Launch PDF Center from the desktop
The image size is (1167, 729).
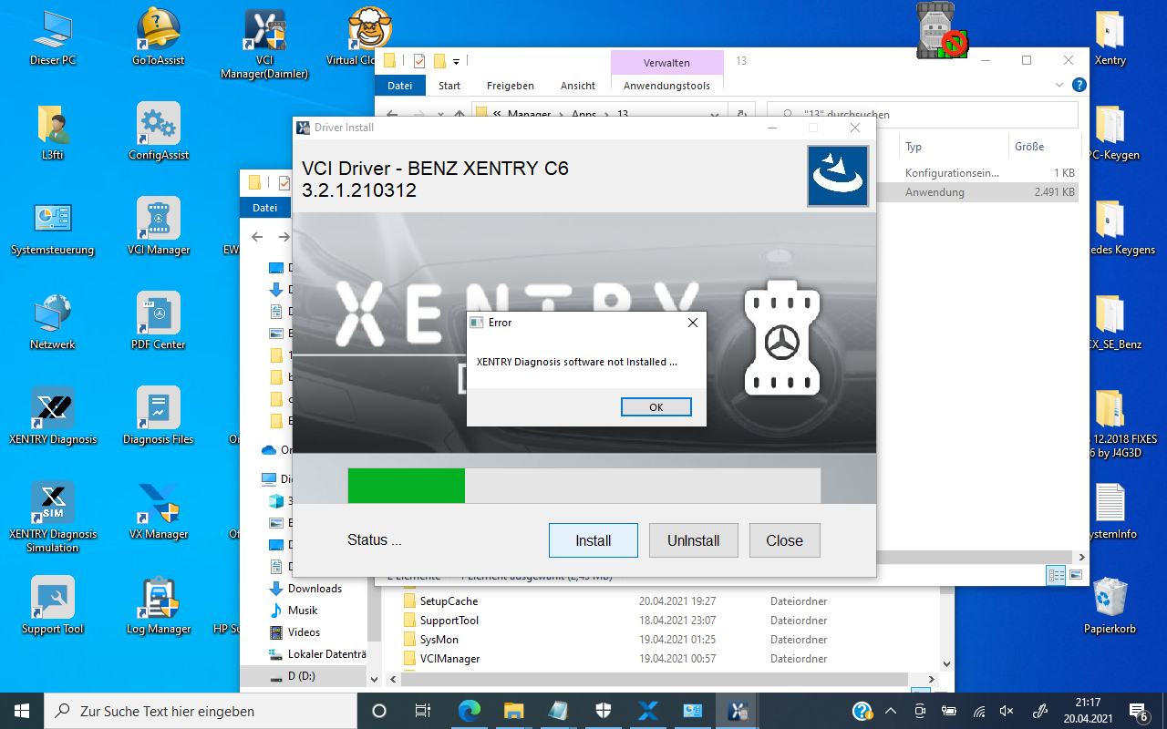coord(159,321)
